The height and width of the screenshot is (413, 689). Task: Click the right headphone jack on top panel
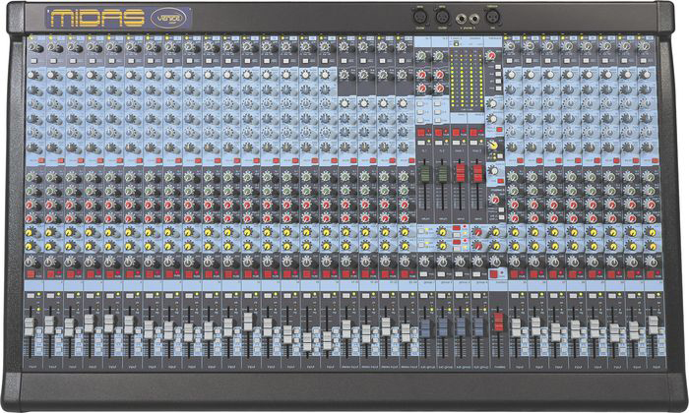[x=473, y=19]
